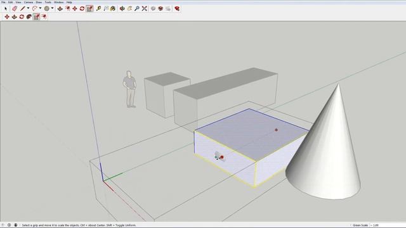
Task: Select the Tape Measure tool
Action: point(98,8)
